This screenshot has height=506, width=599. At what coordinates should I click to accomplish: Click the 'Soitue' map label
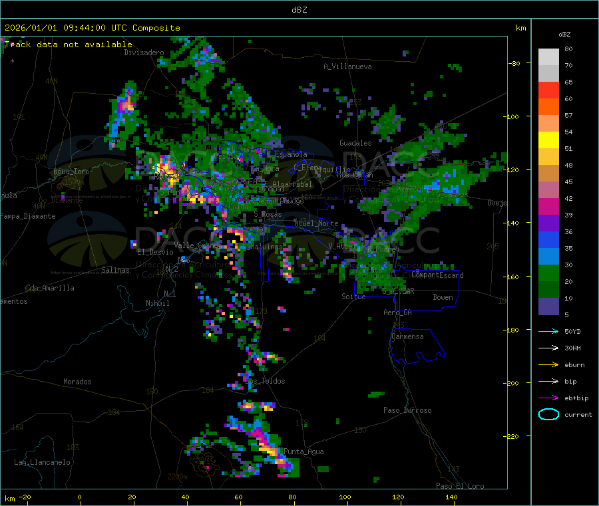353,297
